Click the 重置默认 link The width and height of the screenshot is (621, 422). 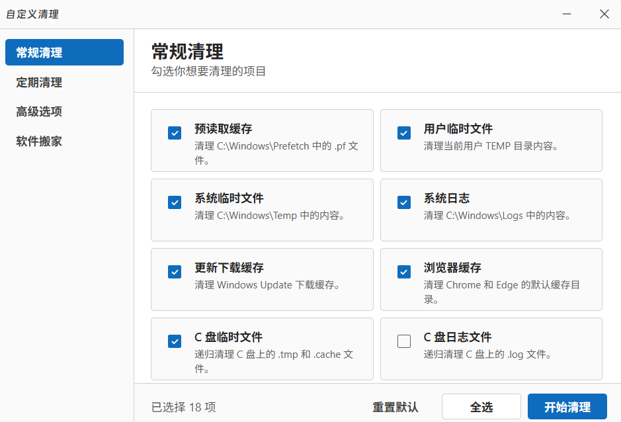click(x=395, y=407)
